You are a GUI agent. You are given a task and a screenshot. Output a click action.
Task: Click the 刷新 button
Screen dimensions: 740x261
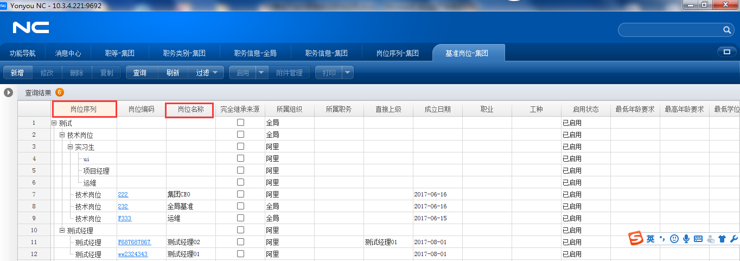pos(173,72)
